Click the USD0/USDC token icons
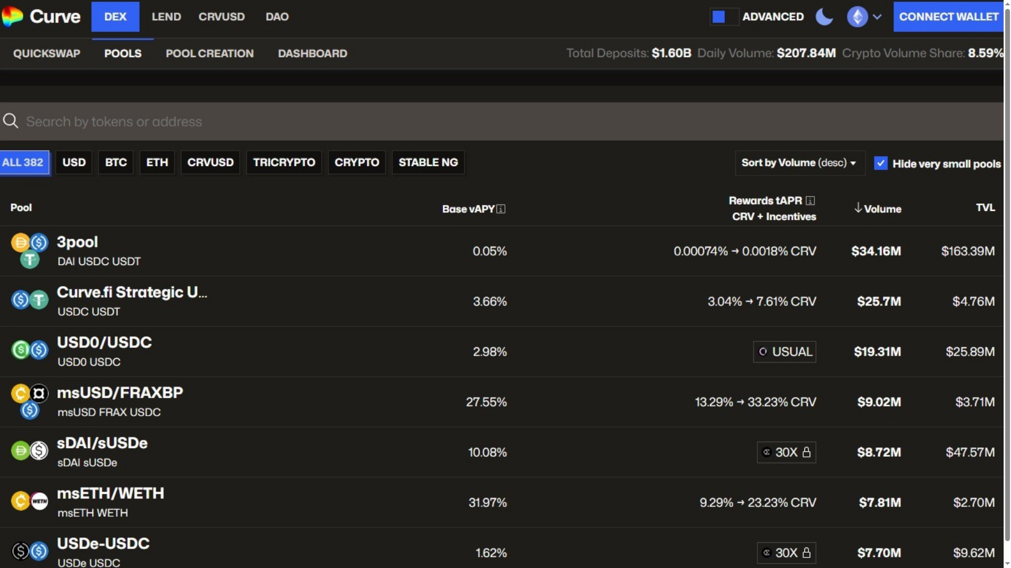 coord(30,350)
